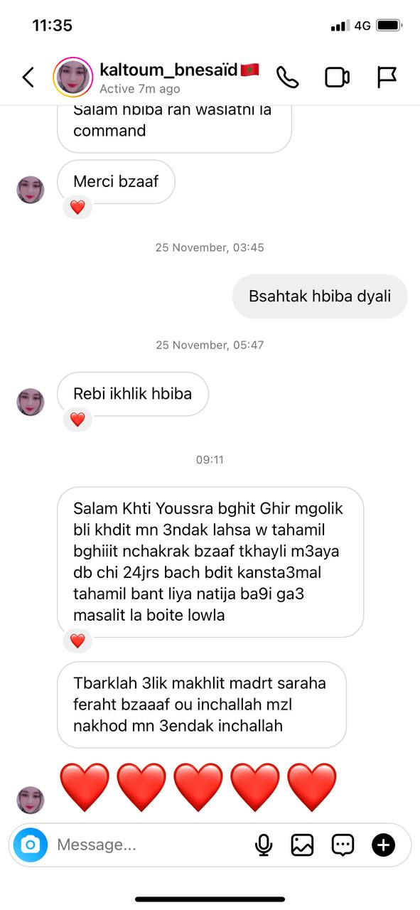Tap the sender avatar beside Rebi ikhlik hbiba
Viewport: 420px width, 910px height.
[31, 402]
